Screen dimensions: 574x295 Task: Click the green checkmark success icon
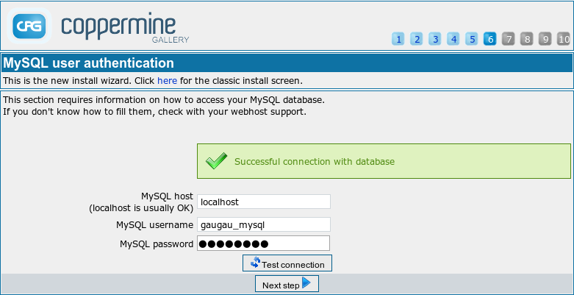tap(216, 162)
